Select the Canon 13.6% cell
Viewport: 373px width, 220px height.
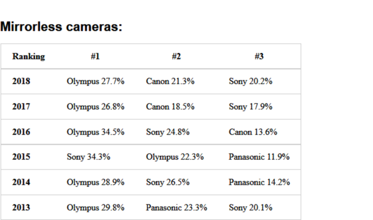[x=253, y=132]
